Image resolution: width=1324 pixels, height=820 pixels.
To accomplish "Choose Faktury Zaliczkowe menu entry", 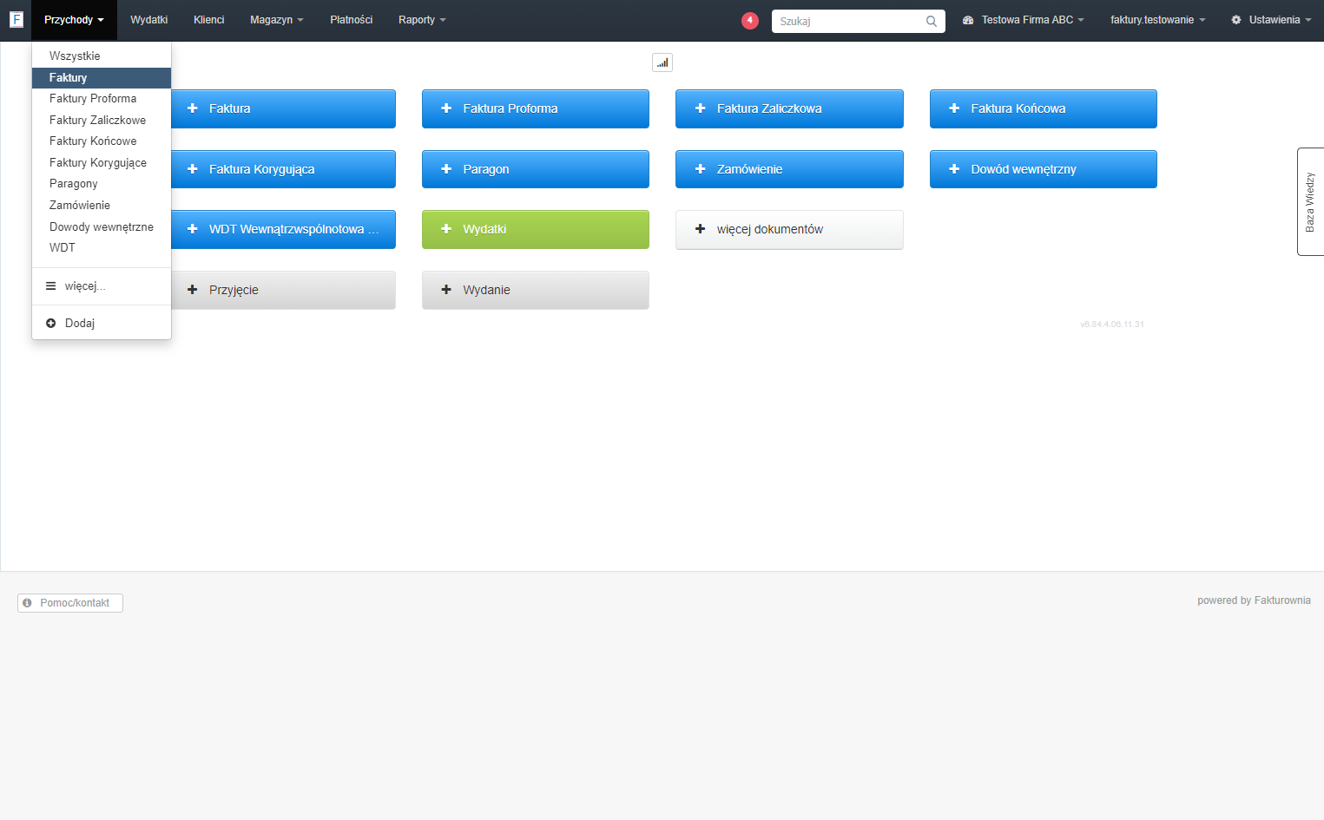I will pyautogui.click(x=102, y=120).
